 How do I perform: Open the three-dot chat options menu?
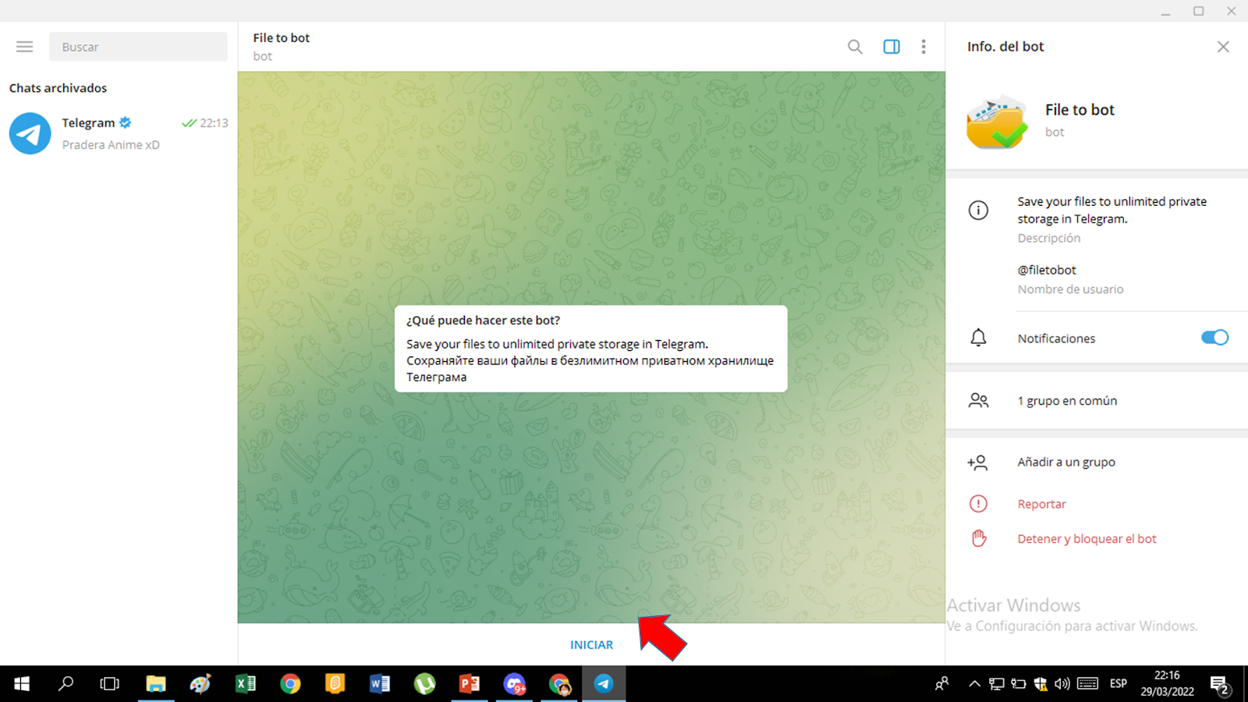click(x=924, y=47)
